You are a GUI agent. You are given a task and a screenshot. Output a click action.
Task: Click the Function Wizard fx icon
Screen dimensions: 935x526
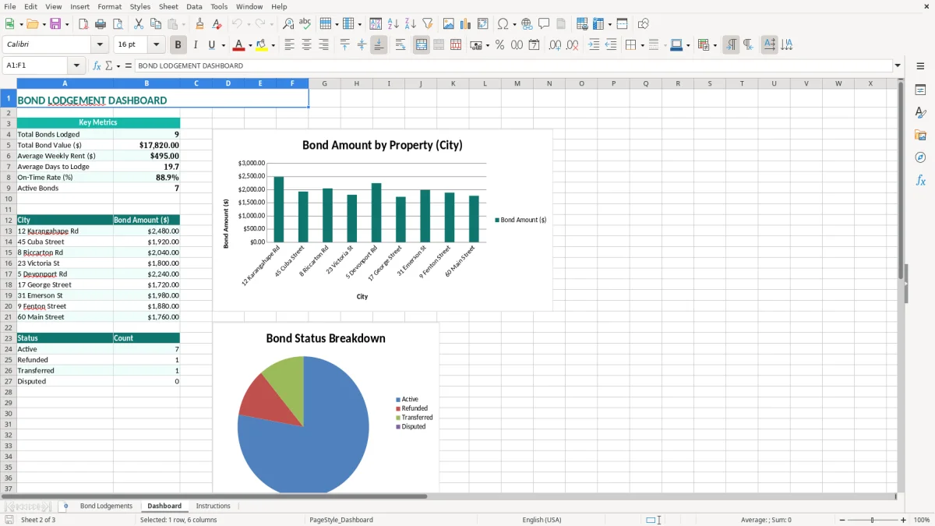(x=97, y=65)
